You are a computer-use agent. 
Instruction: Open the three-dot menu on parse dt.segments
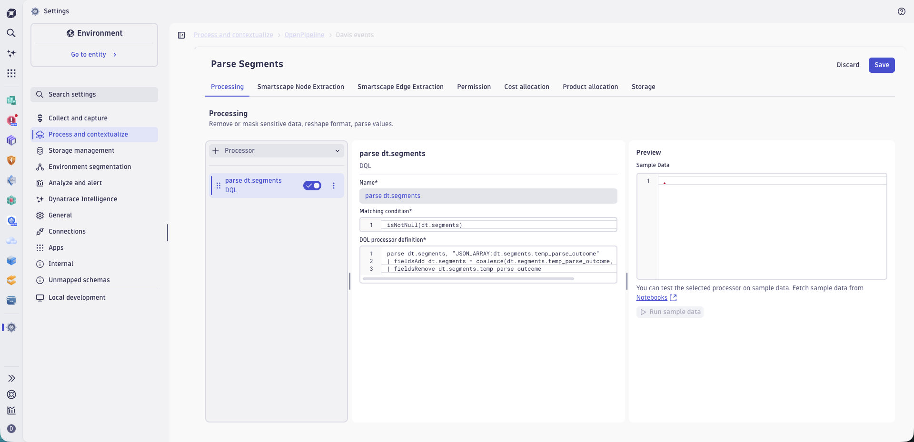coord(334,186)
